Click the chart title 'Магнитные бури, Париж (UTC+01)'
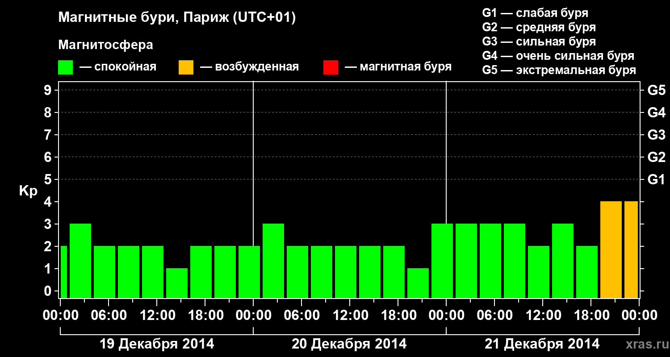Viewport: 670px width, 357px height. tap(177, 18)
